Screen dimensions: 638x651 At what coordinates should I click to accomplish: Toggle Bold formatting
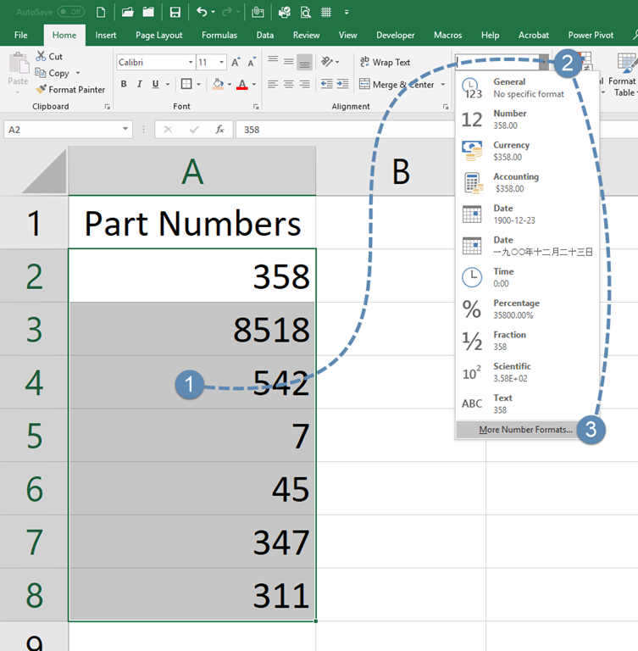(x=124, y=84)
